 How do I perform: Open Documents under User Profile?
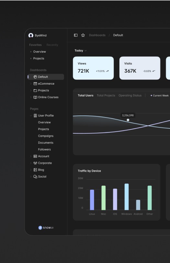point(46,143)
